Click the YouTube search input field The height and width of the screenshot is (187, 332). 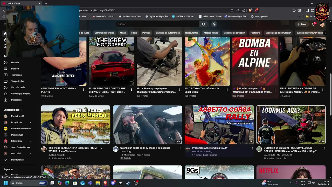(157, 24)
